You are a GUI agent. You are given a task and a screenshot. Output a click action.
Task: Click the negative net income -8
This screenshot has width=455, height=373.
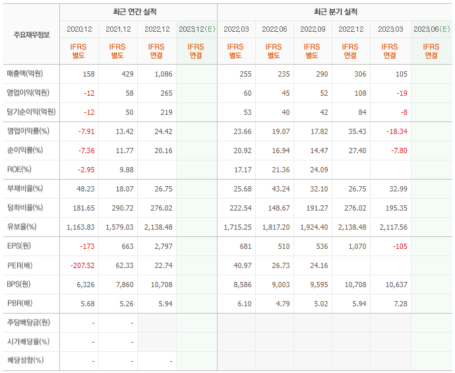click(x=404, y=113)
